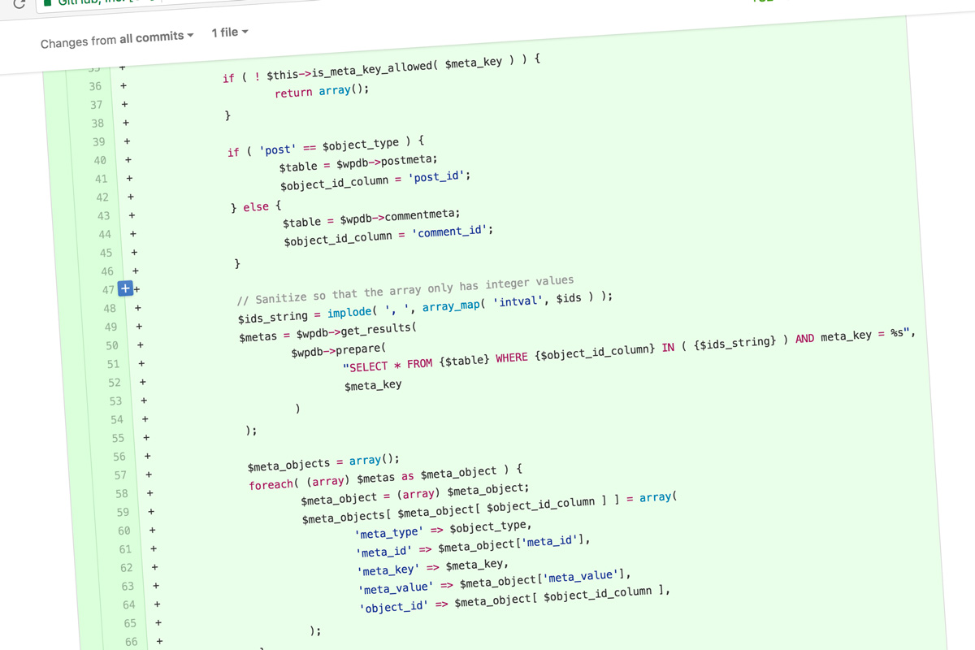Click the 'meta_id' array key on line 62
The height and width of the screenshot is (650, 975).
click(x=384, y=552)
